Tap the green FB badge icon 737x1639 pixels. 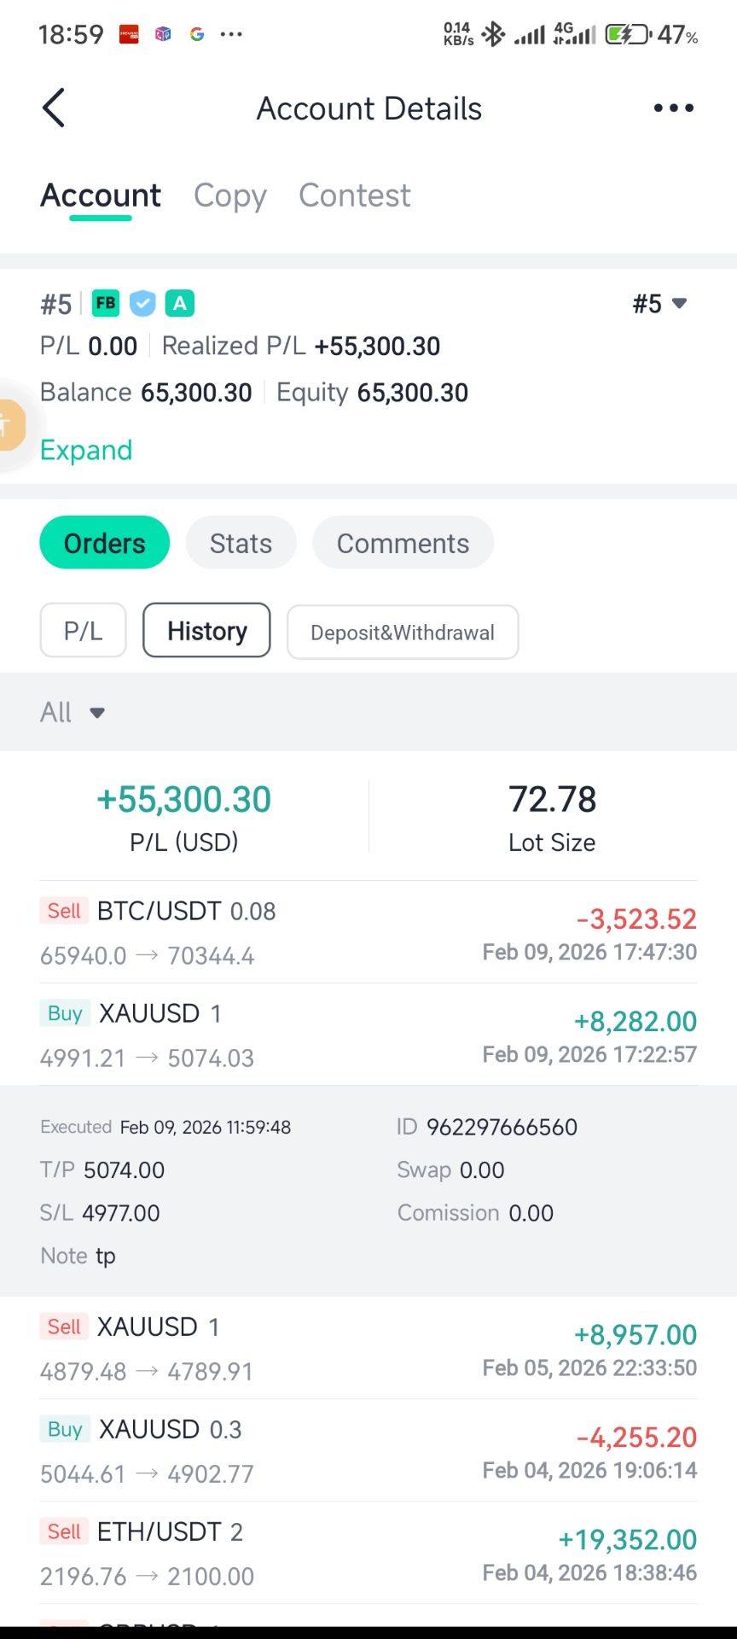[x=106, y=303]
